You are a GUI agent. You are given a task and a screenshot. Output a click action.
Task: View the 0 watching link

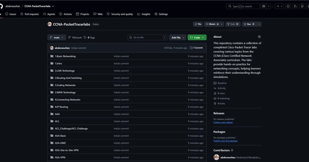221,99
